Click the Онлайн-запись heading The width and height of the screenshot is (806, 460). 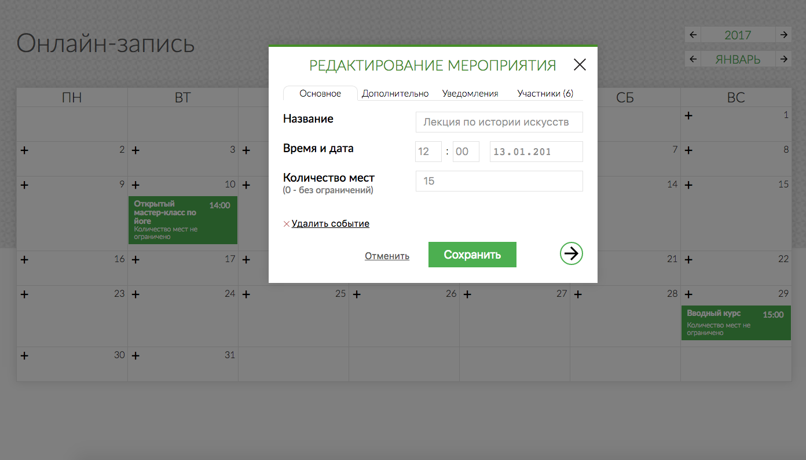(105, 43)
